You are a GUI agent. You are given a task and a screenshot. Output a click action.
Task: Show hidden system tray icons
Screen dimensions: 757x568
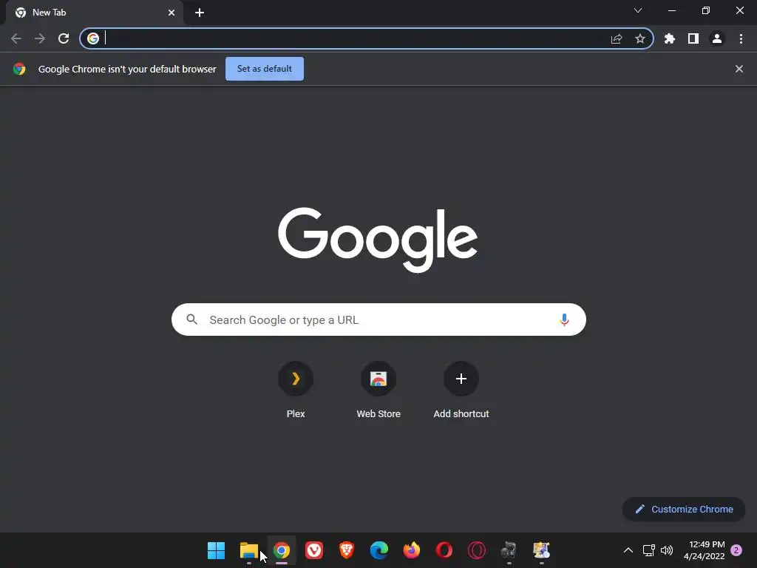click(x=628, y=550)
